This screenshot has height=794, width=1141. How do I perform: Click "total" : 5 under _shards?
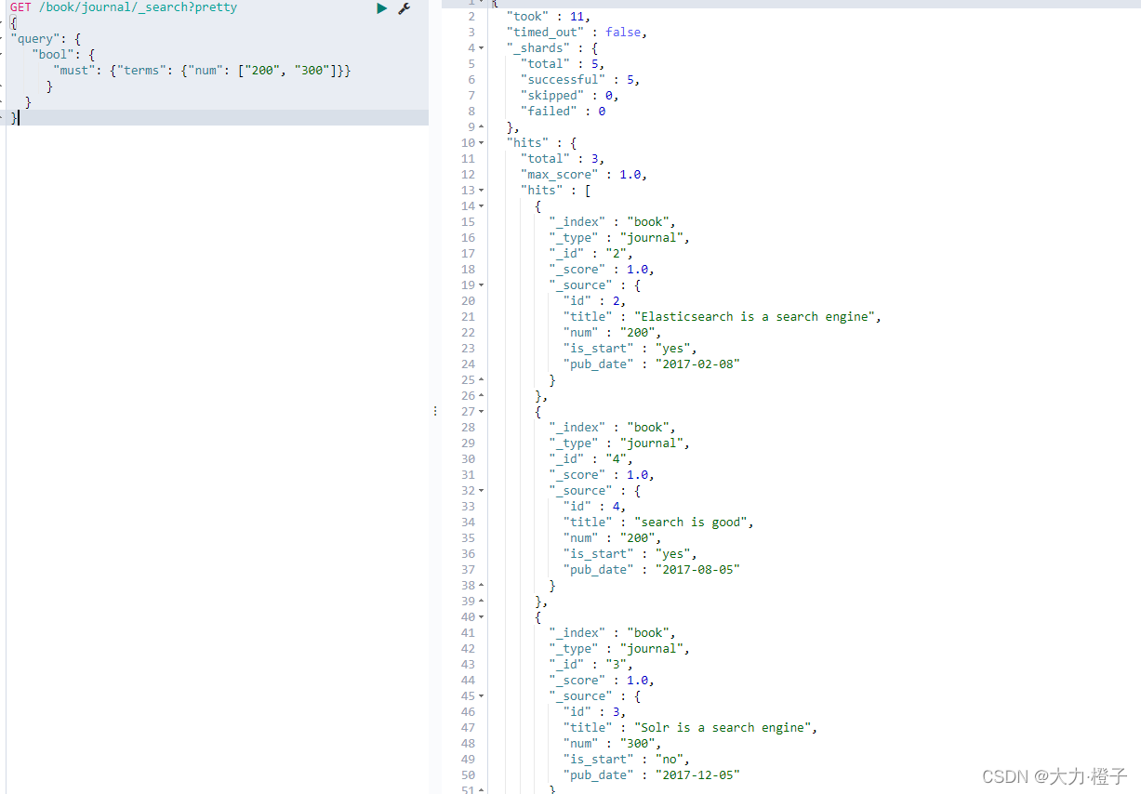click(x=563, y=64)
